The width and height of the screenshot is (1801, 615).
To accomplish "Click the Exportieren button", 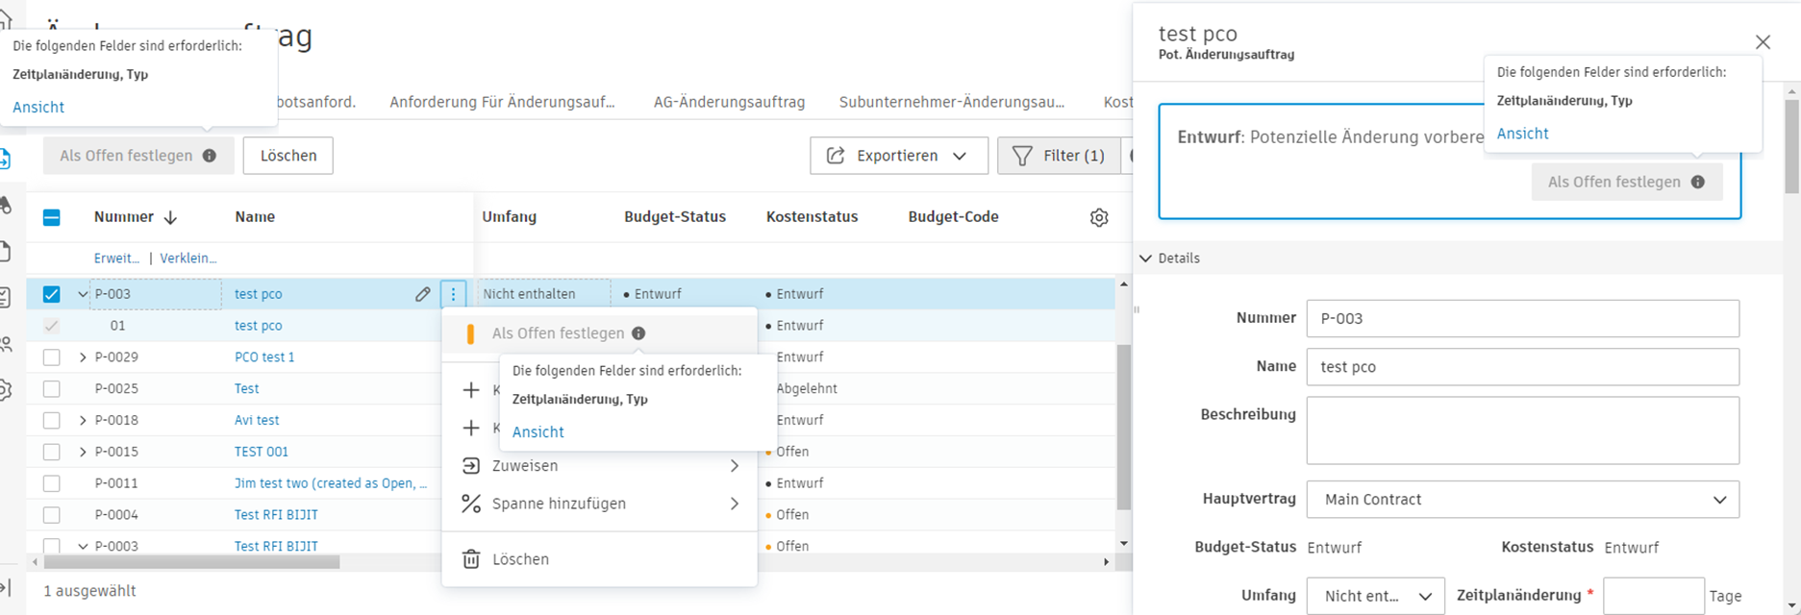I will click(898, 156).
